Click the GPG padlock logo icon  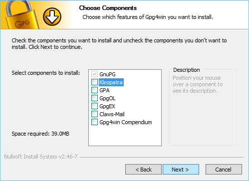tap(21, 14)
